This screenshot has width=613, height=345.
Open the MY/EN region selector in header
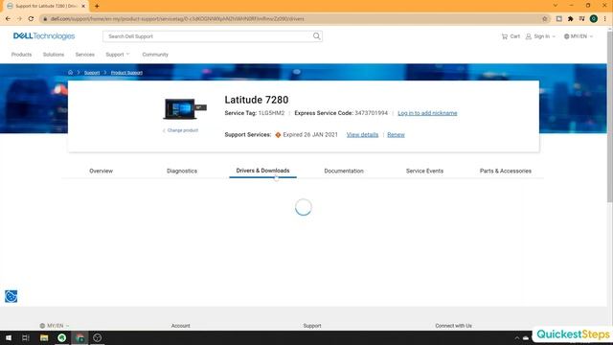coord(579,36)
